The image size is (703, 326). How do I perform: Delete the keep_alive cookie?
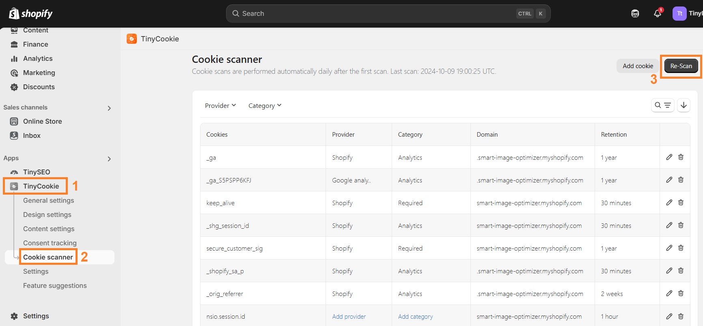tap(681, 202)
